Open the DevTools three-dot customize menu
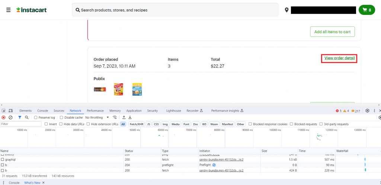 pyautogui.click(x=374, y=111)
